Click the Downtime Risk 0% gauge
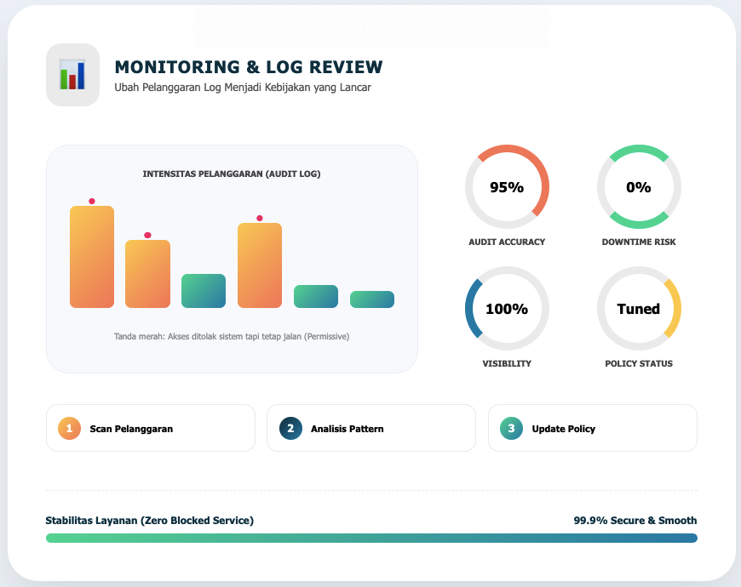Screen dimensions: 741x587 point(639,187)
